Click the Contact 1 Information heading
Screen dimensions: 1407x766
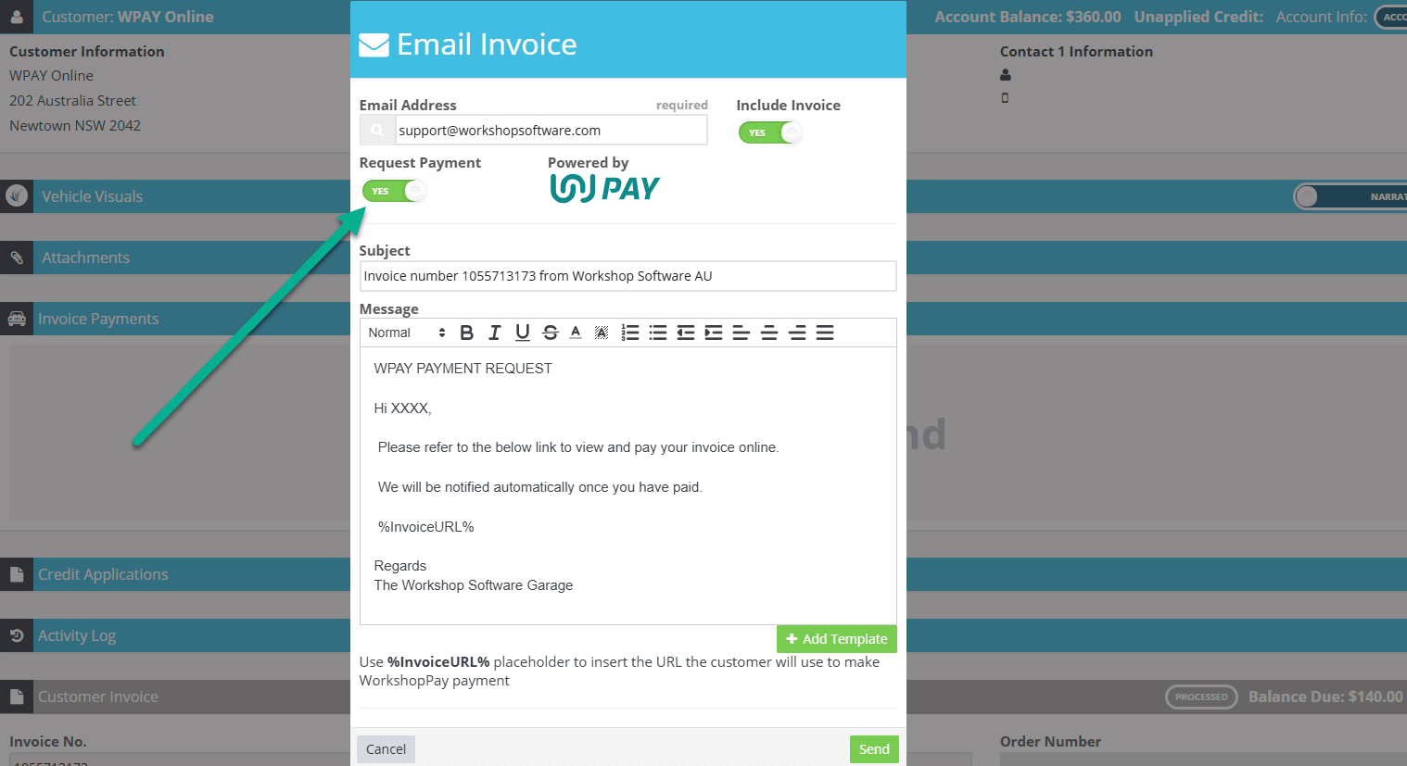pos(1076,52)
